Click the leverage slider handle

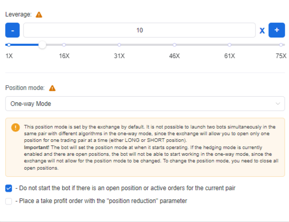point(42,45)
